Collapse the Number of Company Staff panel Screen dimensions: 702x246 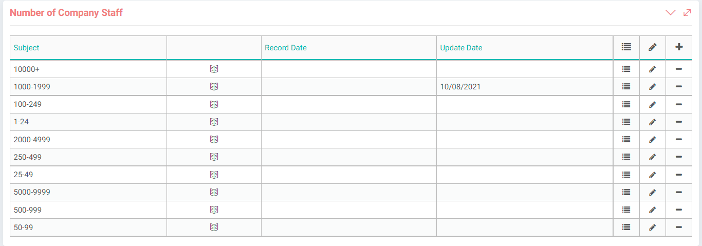[x=670, y=12]
